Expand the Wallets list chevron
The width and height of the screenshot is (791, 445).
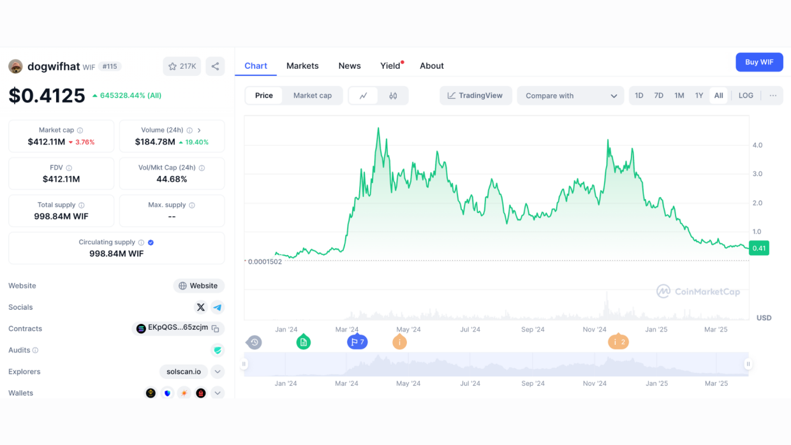(218, 393)
